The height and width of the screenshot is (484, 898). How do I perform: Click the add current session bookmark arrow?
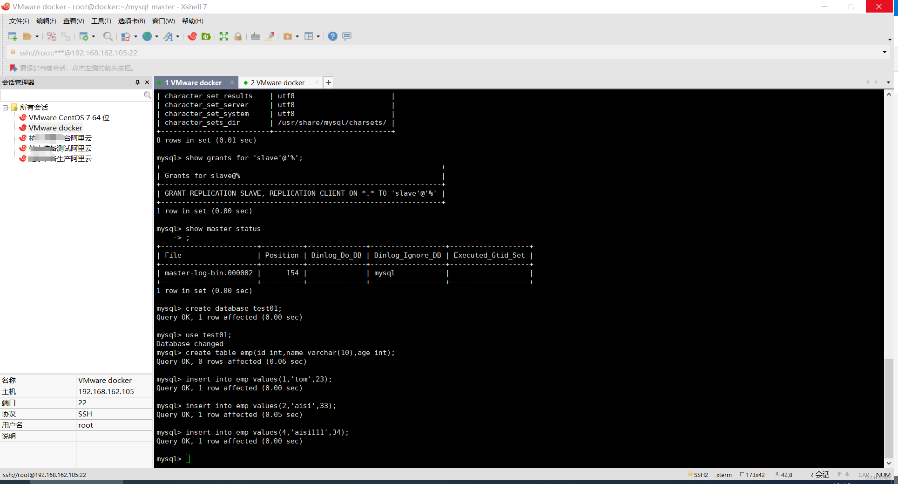[13, 68]
